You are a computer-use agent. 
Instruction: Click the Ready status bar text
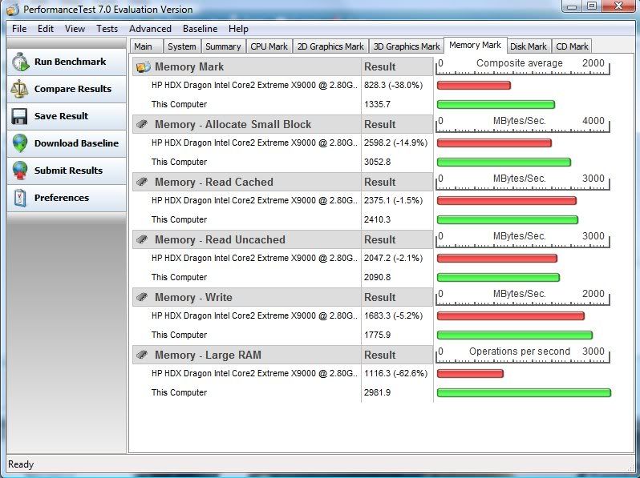coord(21,464)
